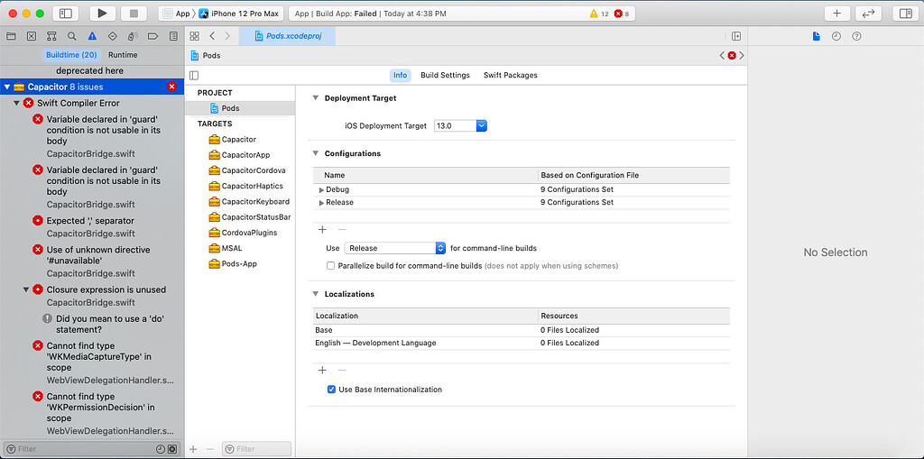Show the Debug navigator
The width and height of the screenshot is (924, 459).
tap(133, 36)
